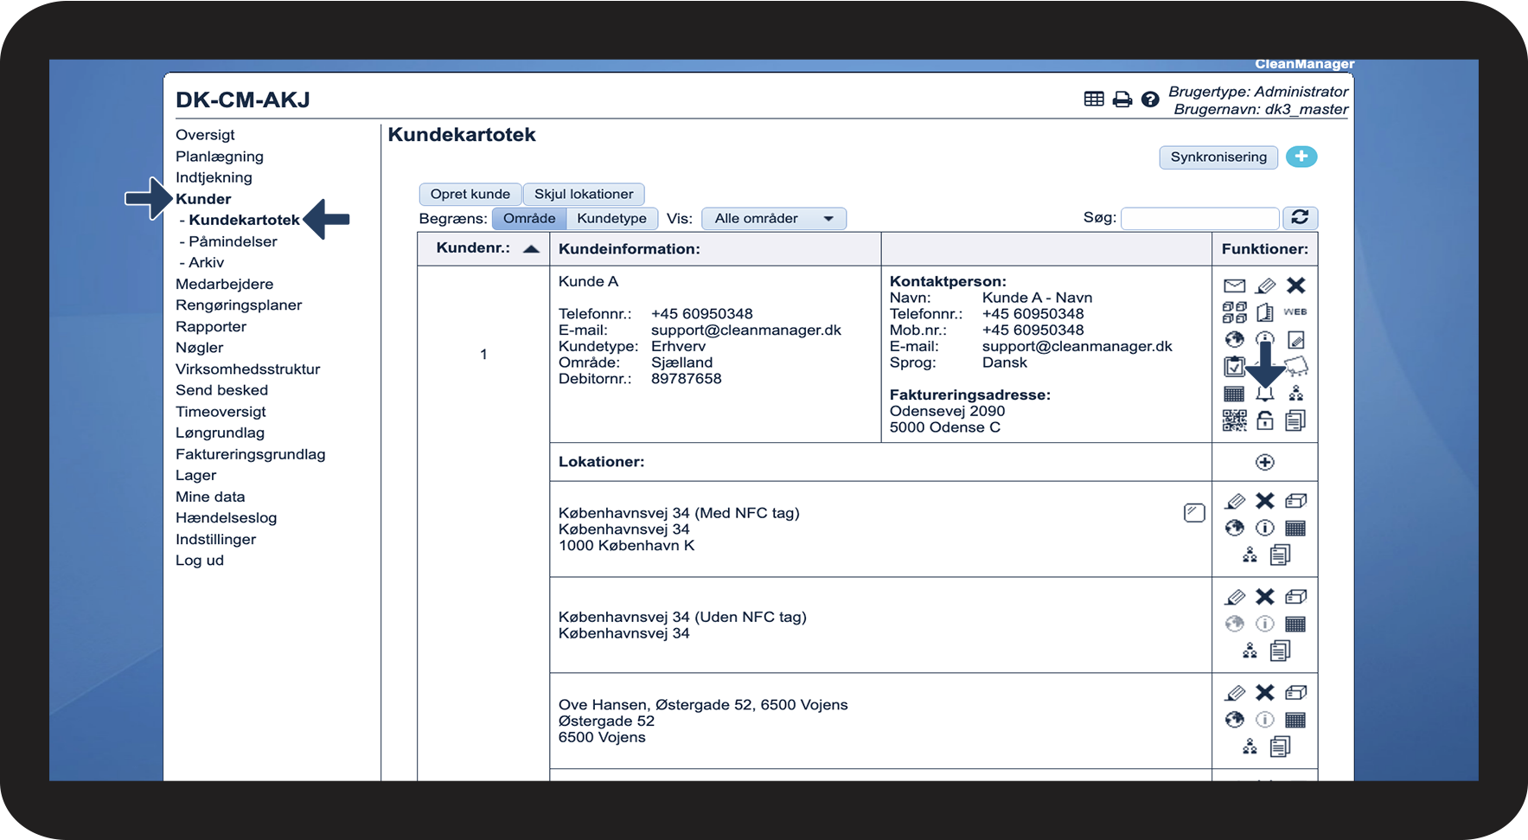1528x840 pixels.
Task: Open the reminder bell icon for Kunde A
Action: coord(1264,394)
